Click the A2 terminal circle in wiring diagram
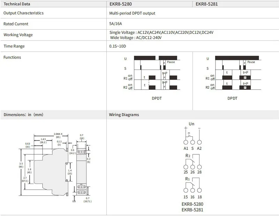279x216 pixels. point(199,143)
